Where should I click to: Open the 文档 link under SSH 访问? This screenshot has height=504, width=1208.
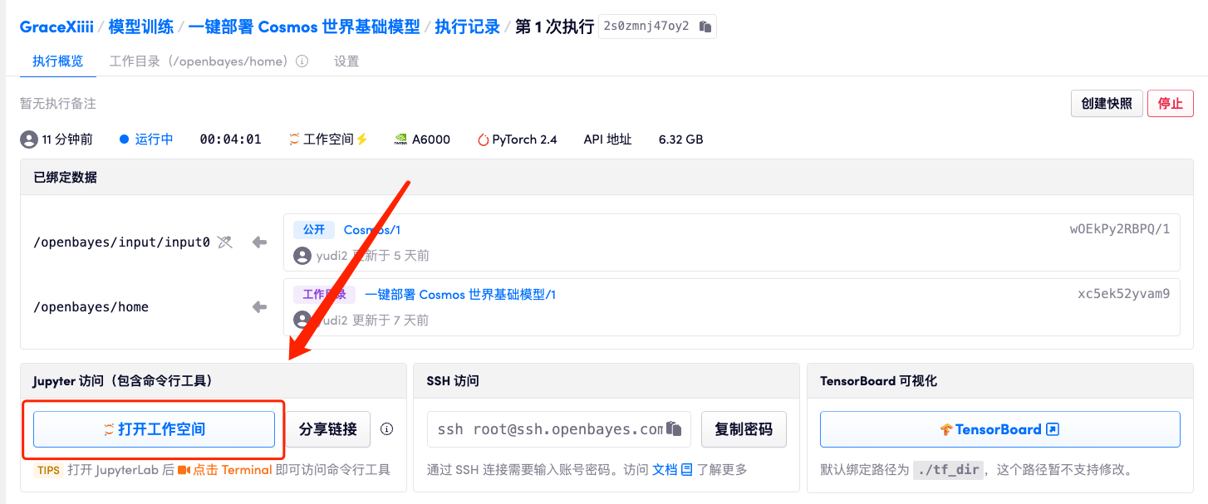[x=665, y=470]
